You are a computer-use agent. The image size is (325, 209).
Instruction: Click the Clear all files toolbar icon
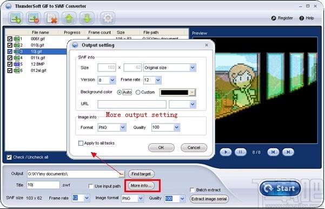[x=51, y=18]
